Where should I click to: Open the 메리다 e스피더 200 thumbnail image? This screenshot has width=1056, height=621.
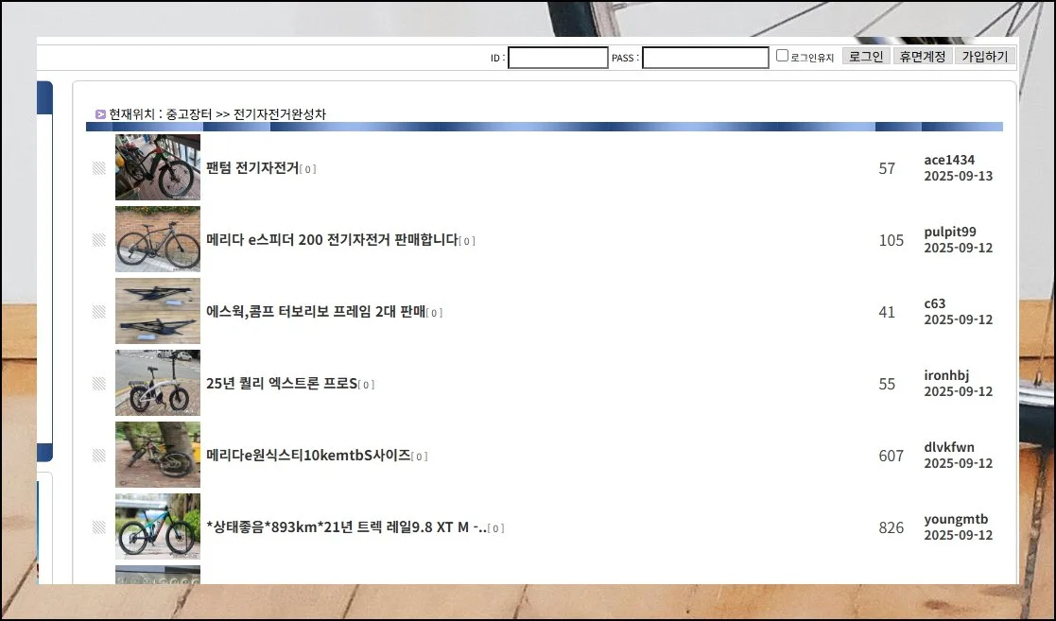click(x=157, y=239)
